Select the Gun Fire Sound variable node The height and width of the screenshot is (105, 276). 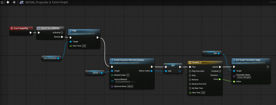pos(51,58)
